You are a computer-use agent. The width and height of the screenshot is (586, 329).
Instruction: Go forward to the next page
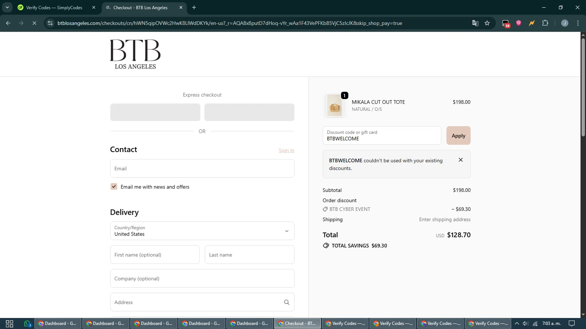(x=21, y=23)
